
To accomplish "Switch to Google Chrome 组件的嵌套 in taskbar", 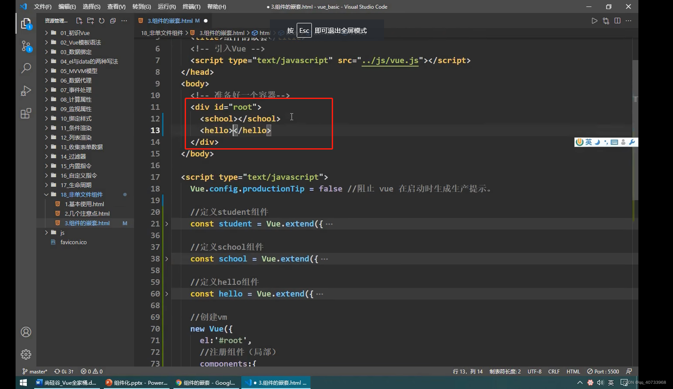I will pyautogui.click(x=205, y=383).
